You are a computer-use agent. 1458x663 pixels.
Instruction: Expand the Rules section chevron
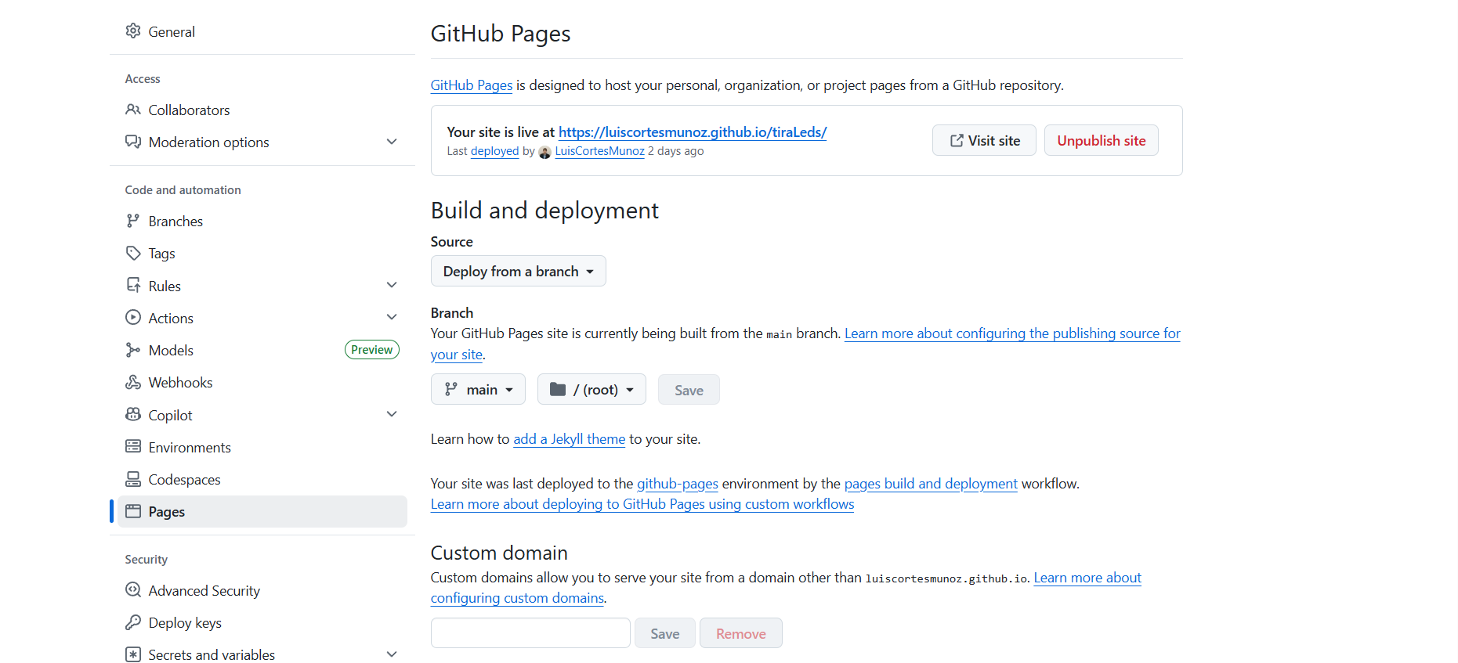coord(392,285)
